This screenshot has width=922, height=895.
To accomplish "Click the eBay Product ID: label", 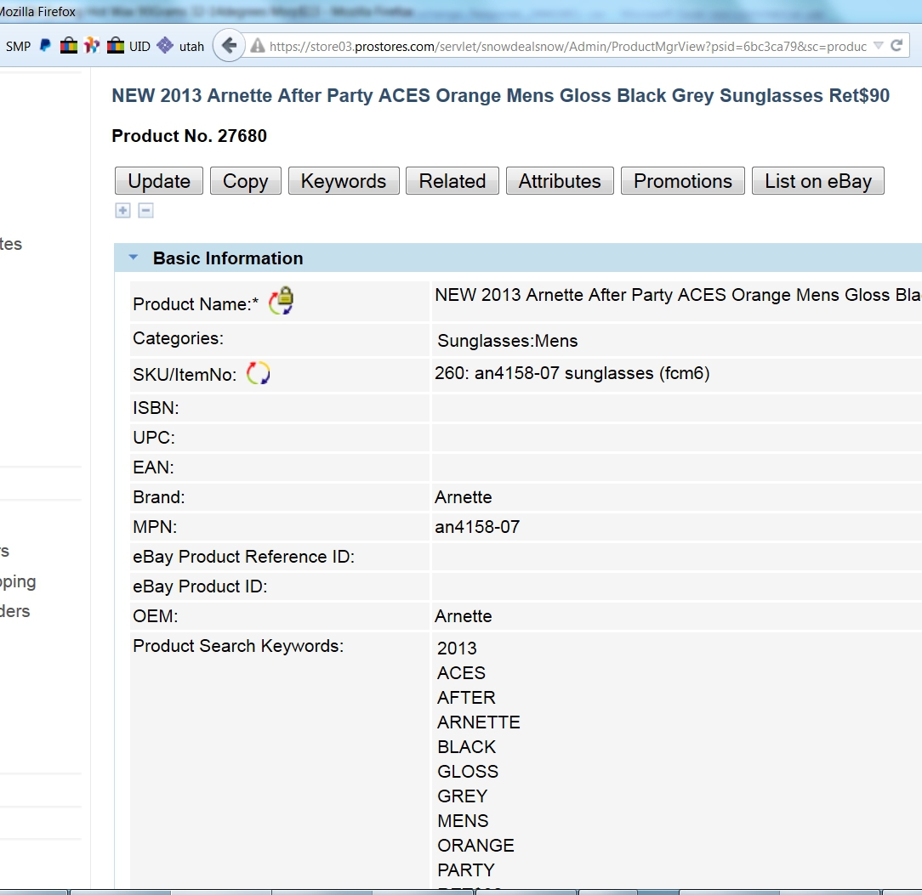I will 200,586.
